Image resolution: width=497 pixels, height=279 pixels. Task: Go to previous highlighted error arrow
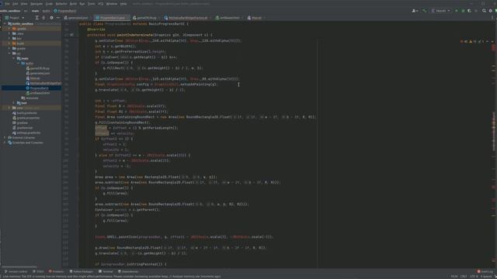488,41
